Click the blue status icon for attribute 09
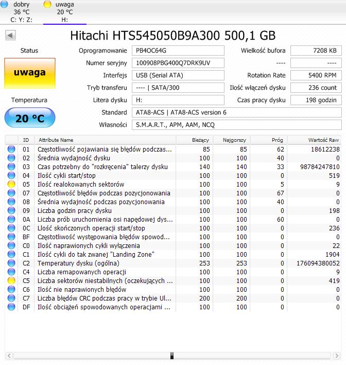 [11, 210]
